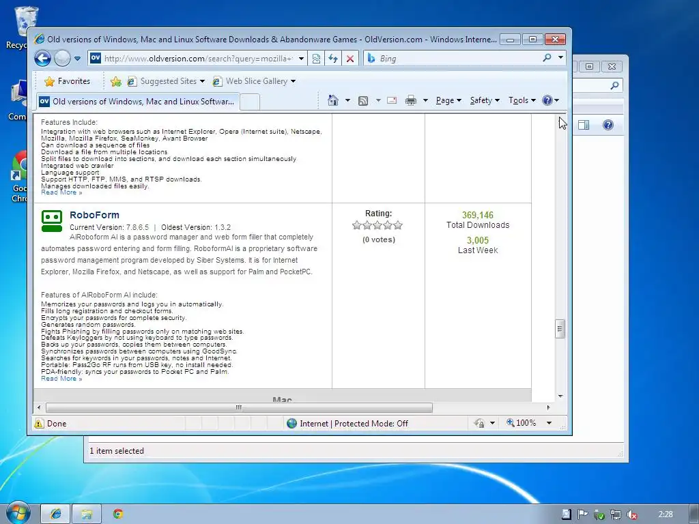Click the 3,005 Last Week count
Viewport: 699px width, 524px height.
coord(477,240)
